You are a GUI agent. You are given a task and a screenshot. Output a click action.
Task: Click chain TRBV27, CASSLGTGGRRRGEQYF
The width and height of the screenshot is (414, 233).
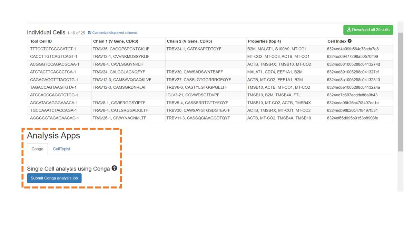pyautogui.click(x=198, y=80)
